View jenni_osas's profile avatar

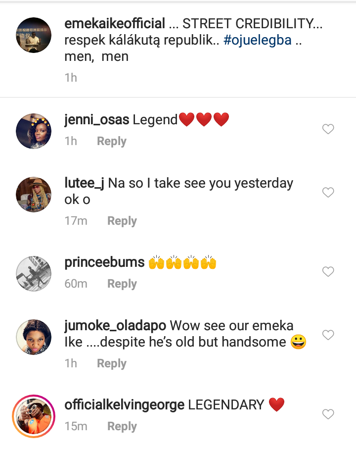(x=34, y=131)
